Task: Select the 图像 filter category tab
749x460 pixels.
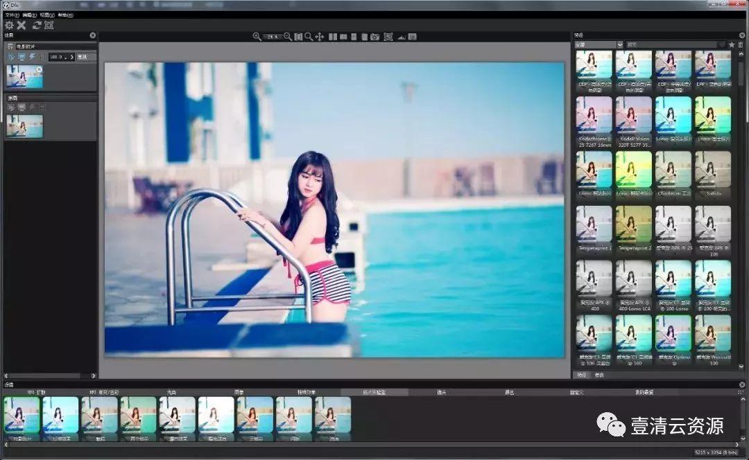Action: (x=239, y=392)
